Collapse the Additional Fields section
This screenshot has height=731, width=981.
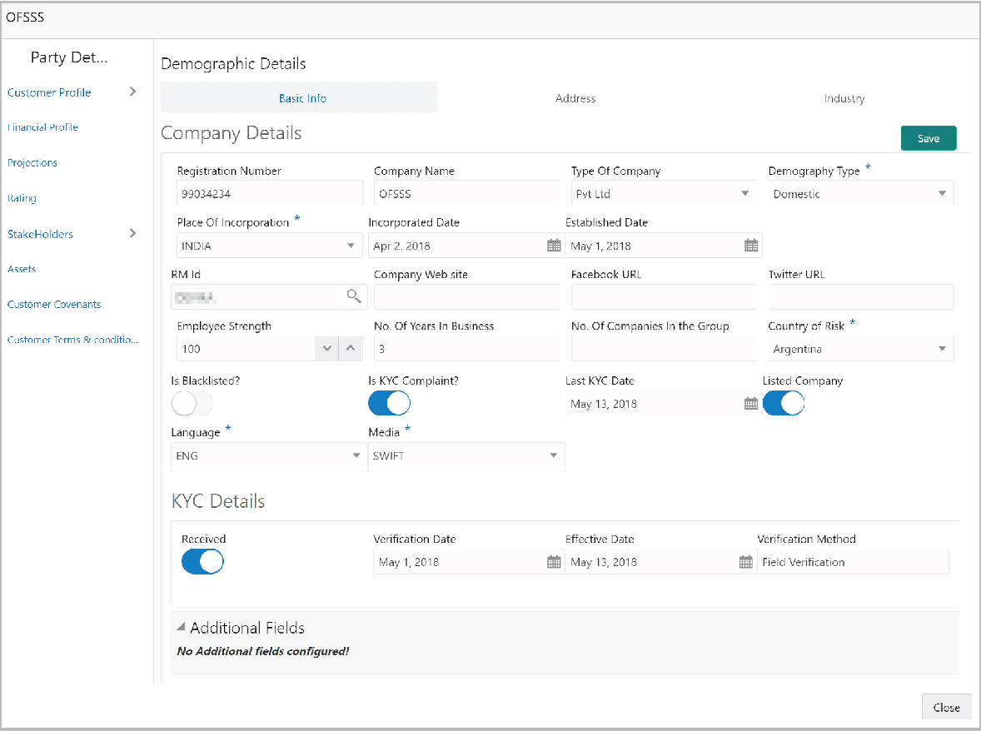(180, 626)
